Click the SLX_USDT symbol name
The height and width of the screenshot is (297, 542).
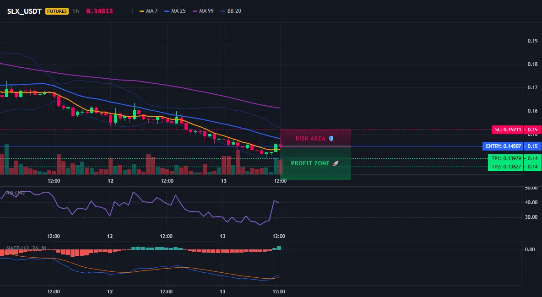[x=24, y=11]
